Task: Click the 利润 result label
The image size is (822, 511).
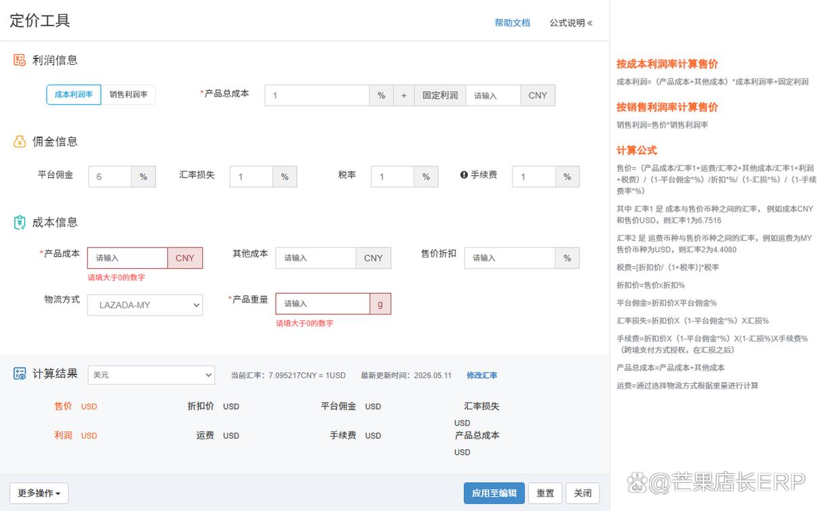Action: tap(63, 435)
